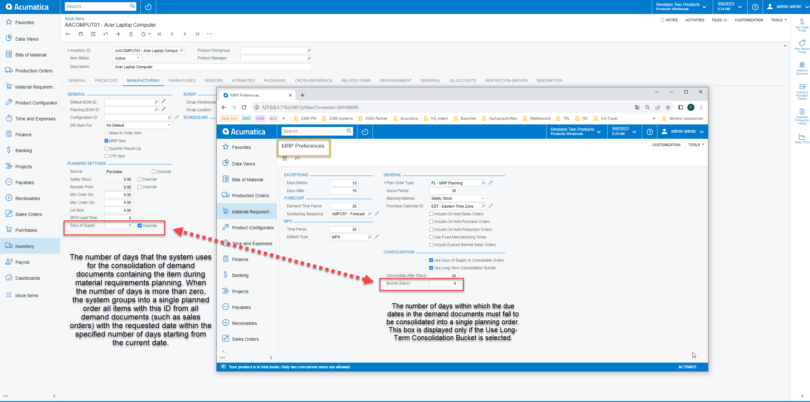Open ACTIVITIES for the stock item

[x=695, y=20]
